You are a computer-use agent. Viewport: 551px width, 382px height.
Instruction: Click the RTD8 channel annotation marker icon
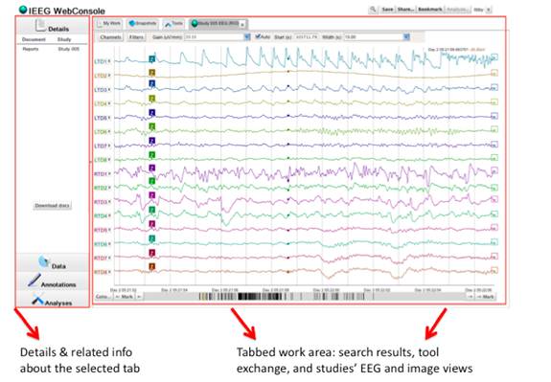tap(151, 267)
